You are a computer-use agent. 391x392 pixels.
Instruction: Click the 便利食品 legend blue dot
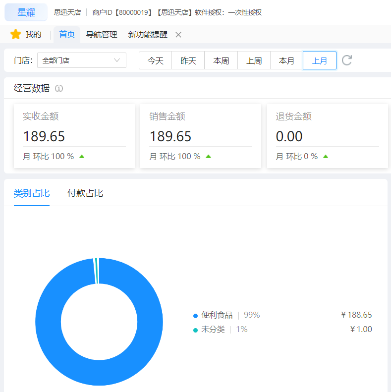[195, 316]
